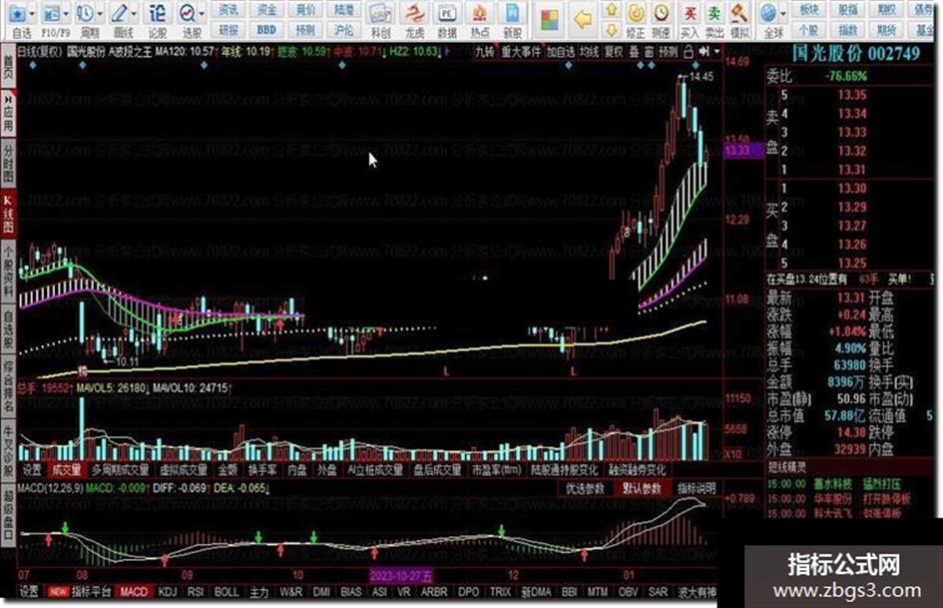Click 优选参数 optimized parameters

[x=585, y=489]
